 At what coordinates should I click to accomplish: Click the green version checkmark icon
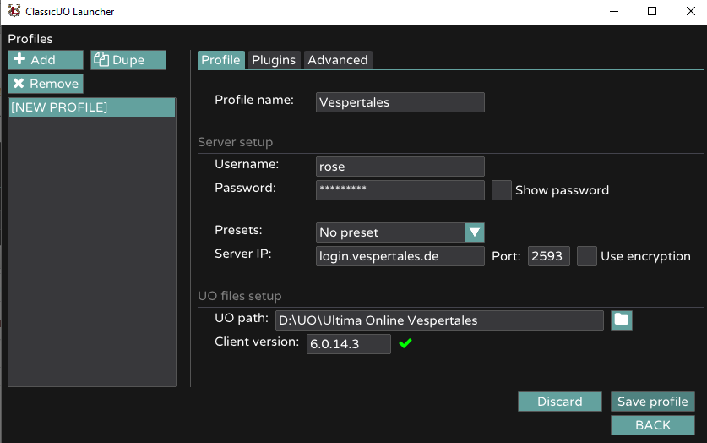pyautogui.click(x=405, y=344)
